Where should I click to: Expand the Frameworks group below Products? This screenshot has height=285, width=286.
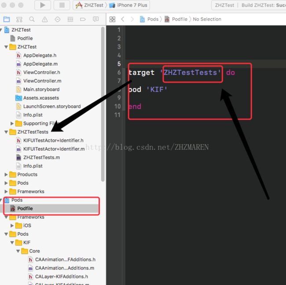pos(6,192)
